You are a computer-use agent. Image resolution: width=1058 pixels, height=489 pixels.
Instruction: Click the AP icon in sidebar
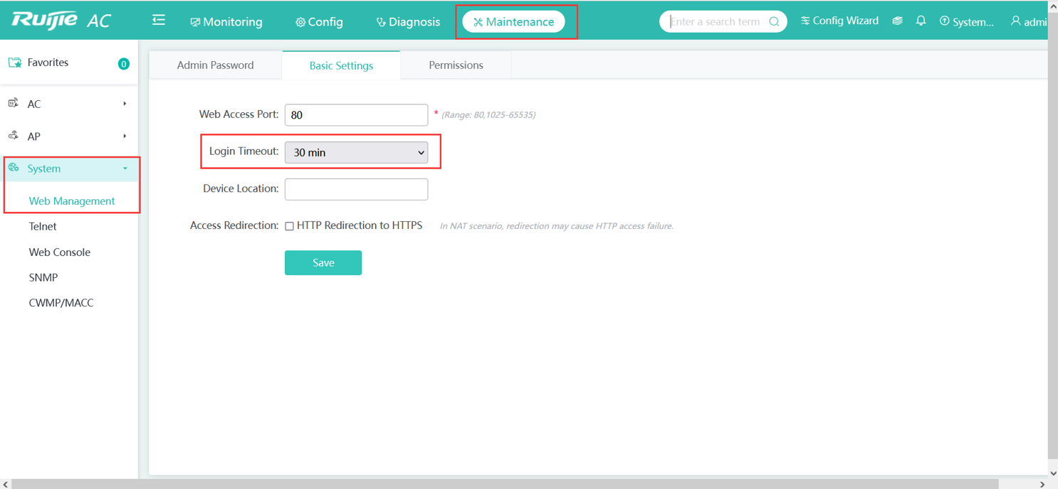(x=13, y=135)
